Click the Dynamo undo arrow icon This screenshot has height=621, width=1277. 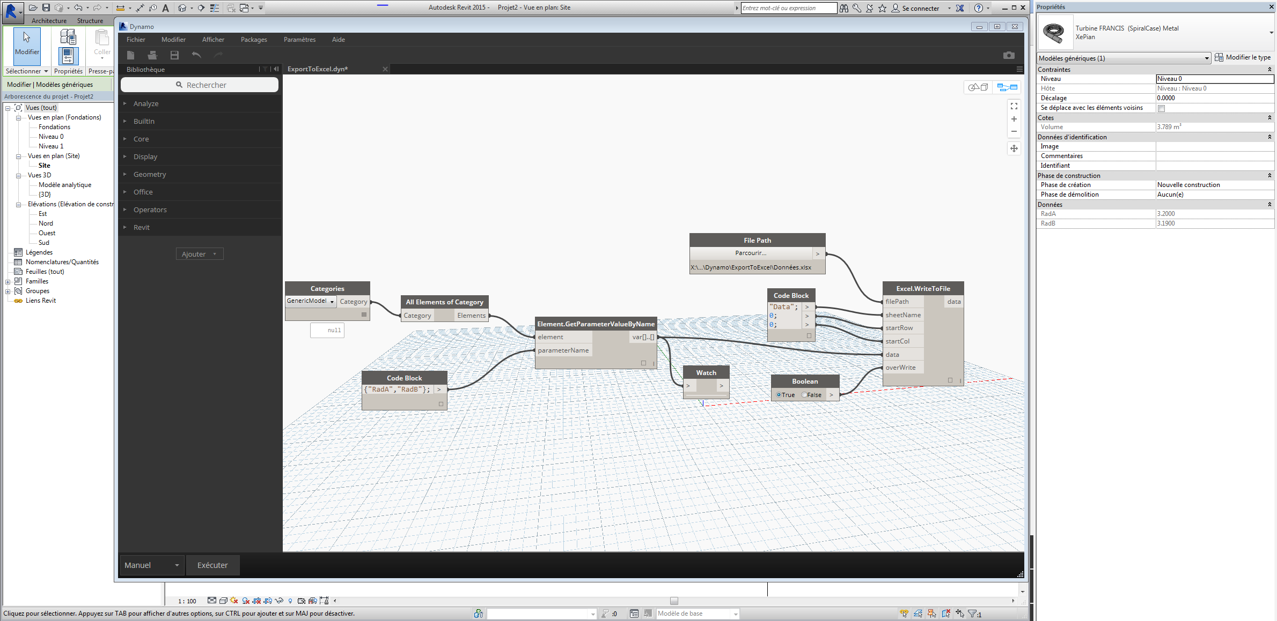(196, 55)
